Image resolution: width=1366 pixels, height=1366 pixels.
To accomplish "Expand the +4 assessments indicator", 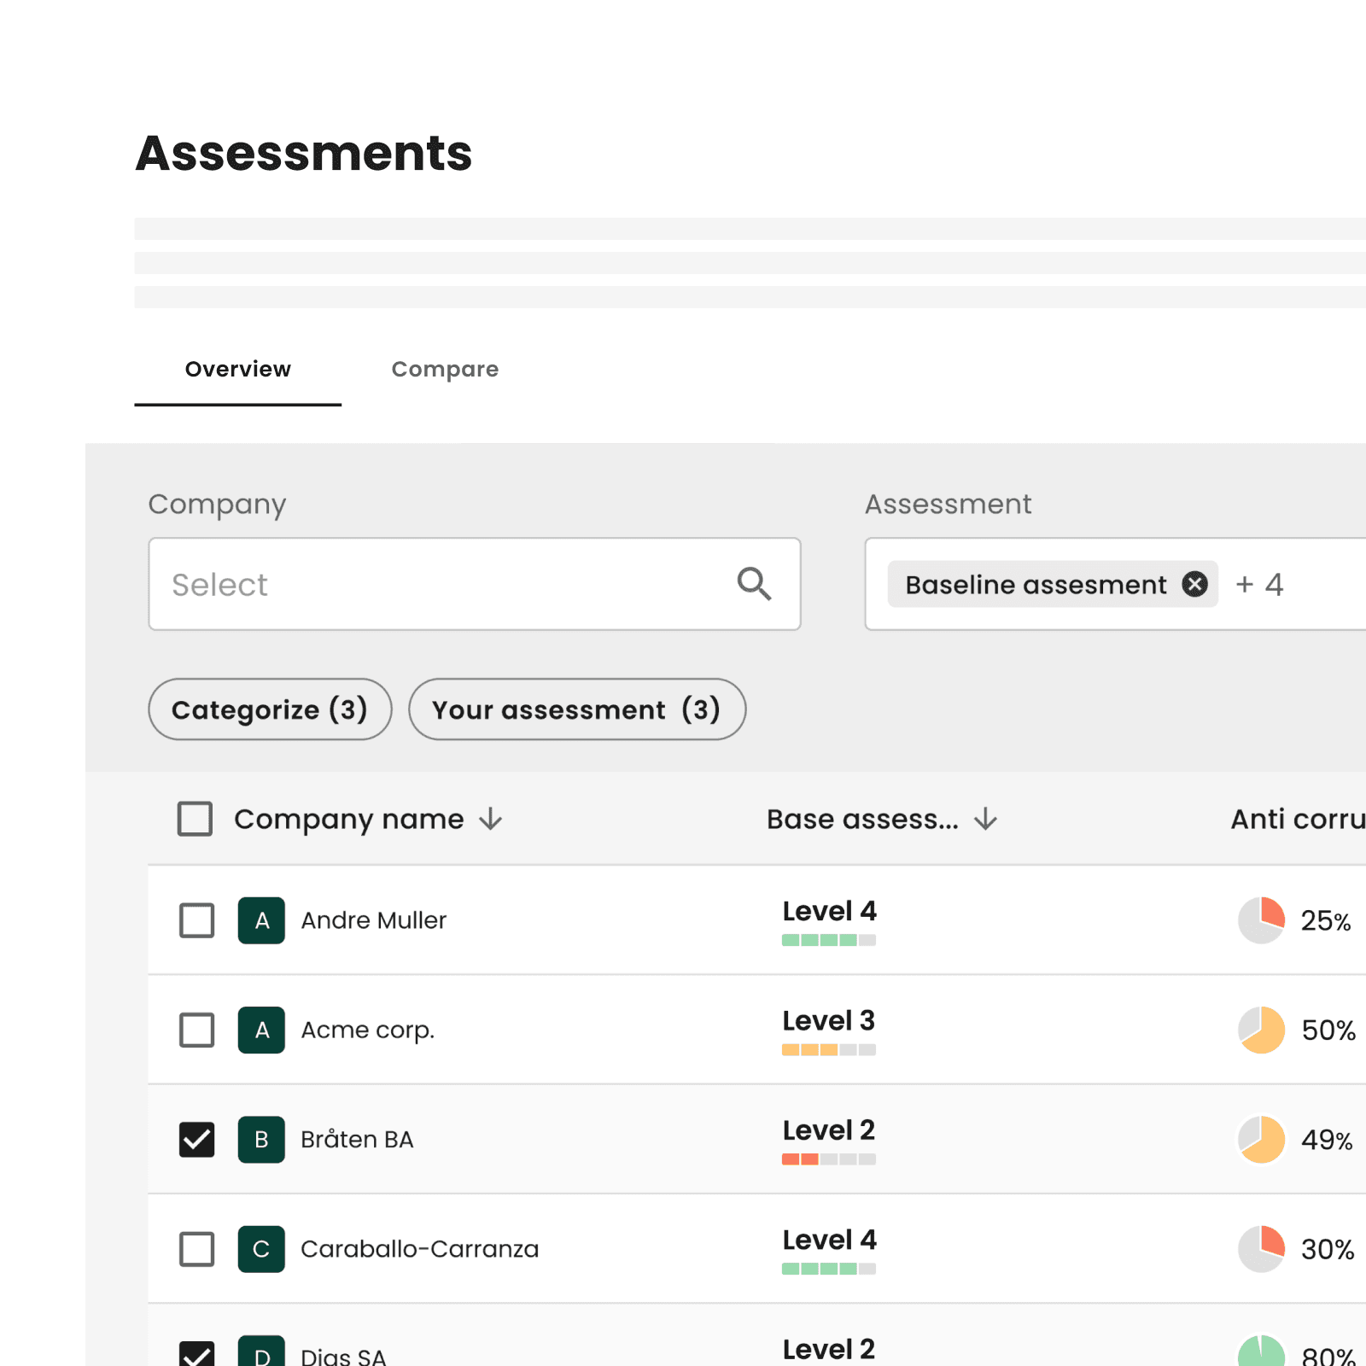I will (x=1258, y=584).
